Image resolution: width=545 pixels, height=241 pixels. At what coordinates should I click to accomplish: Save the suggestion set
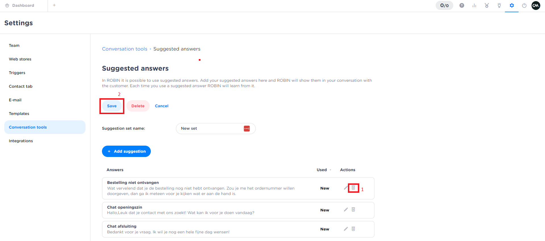112,106
